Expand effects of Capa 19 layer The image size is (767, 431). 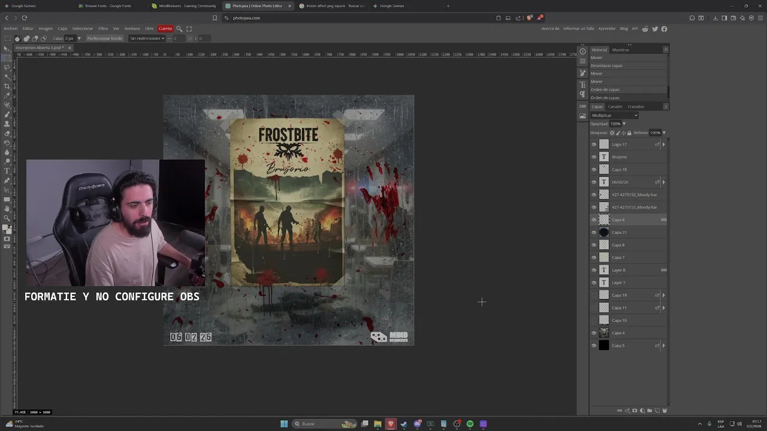[663, 295]
